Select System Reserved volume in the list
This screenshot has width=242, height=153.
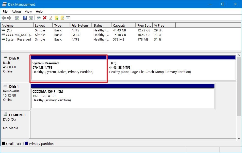pos(18,40)
